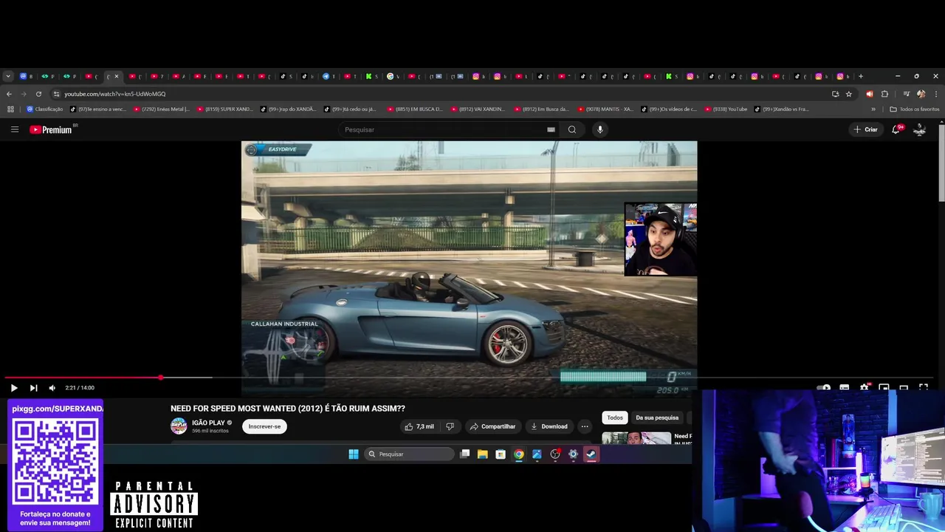Subscribe with Inscrever-se button
Image resolution: width=945 pixels, height=532 pixels.
pyautogui.click(x=264, y=426)
